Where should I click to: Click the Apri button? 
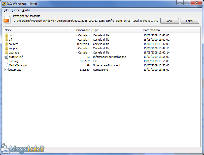point(169,21)
